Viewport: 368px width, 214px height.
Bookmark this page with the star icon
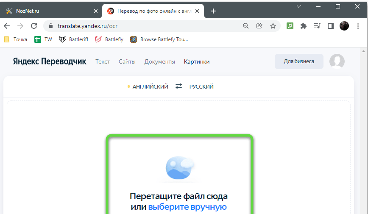(273, 26)
